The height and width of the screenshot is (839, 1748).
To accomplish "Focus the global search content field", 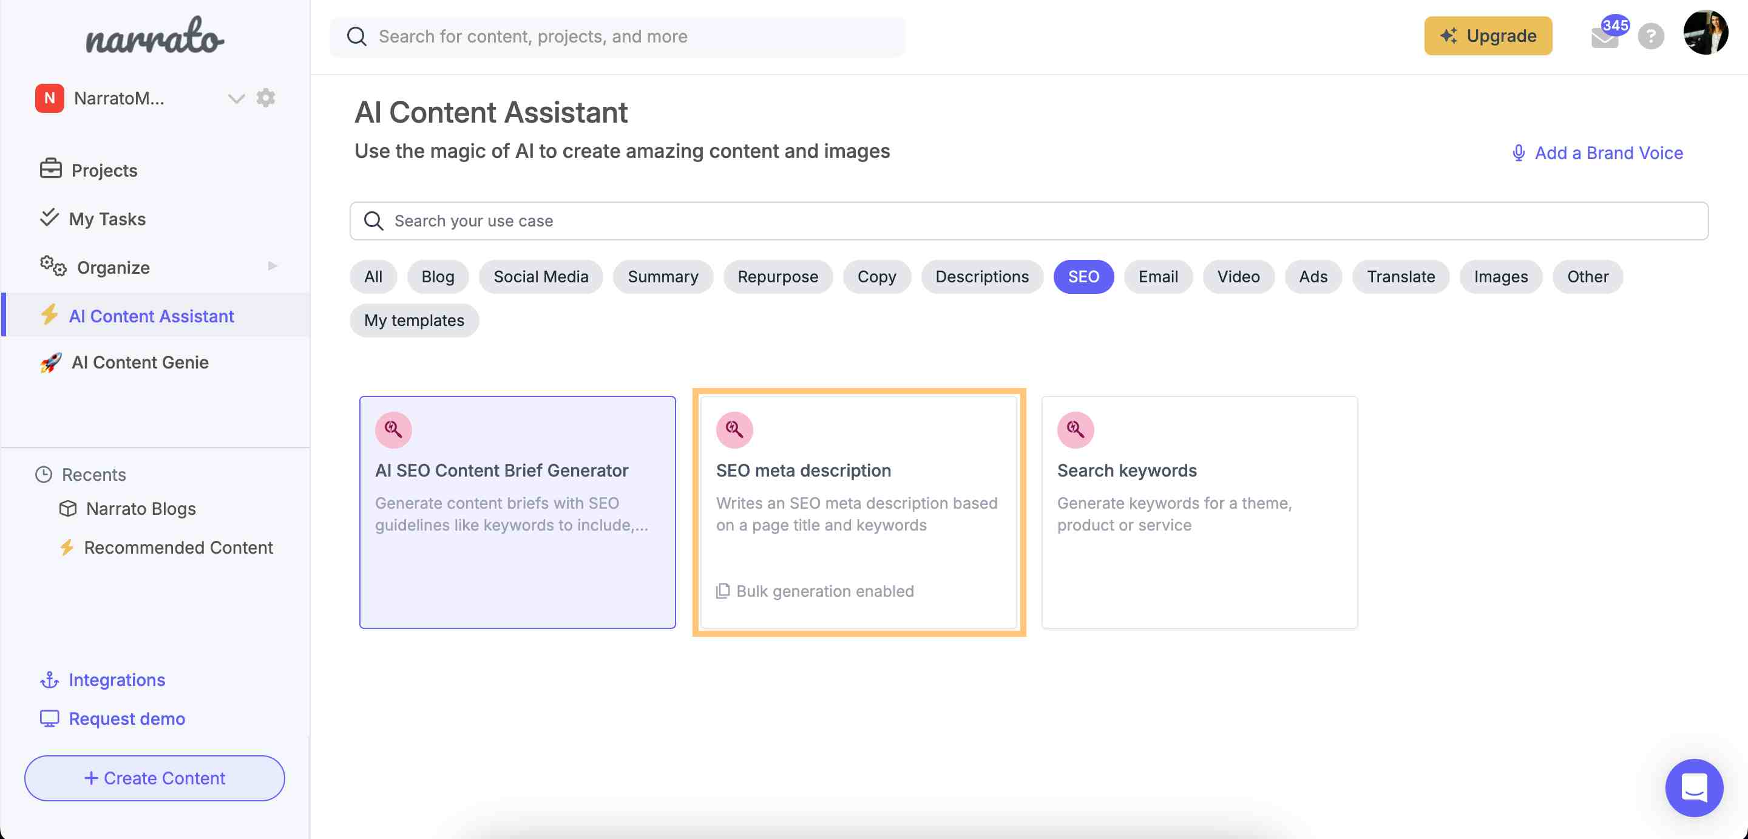I will [x=617, y=36].
